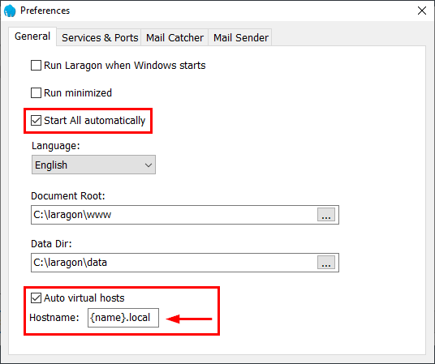Click the Preferences window title text

tap(45, 11)
